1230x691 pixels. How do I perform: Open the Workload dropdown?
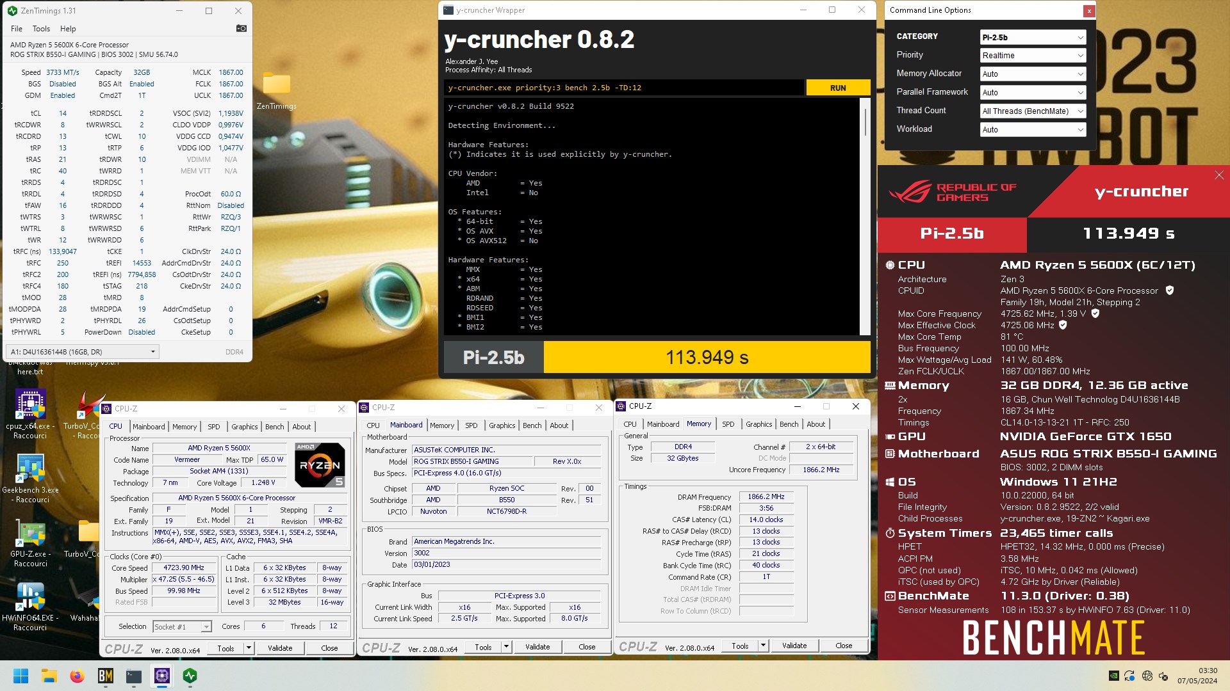(1033, 130)
